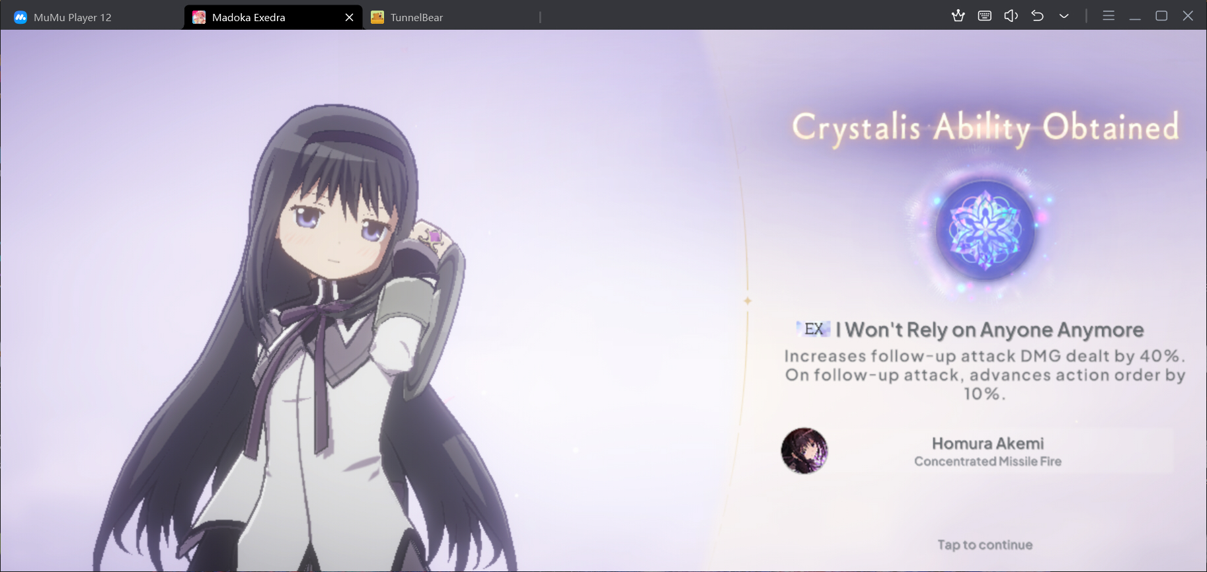Close the MuMu Player window
The image size is (1207, 572).
click(x=1188, y=16)
